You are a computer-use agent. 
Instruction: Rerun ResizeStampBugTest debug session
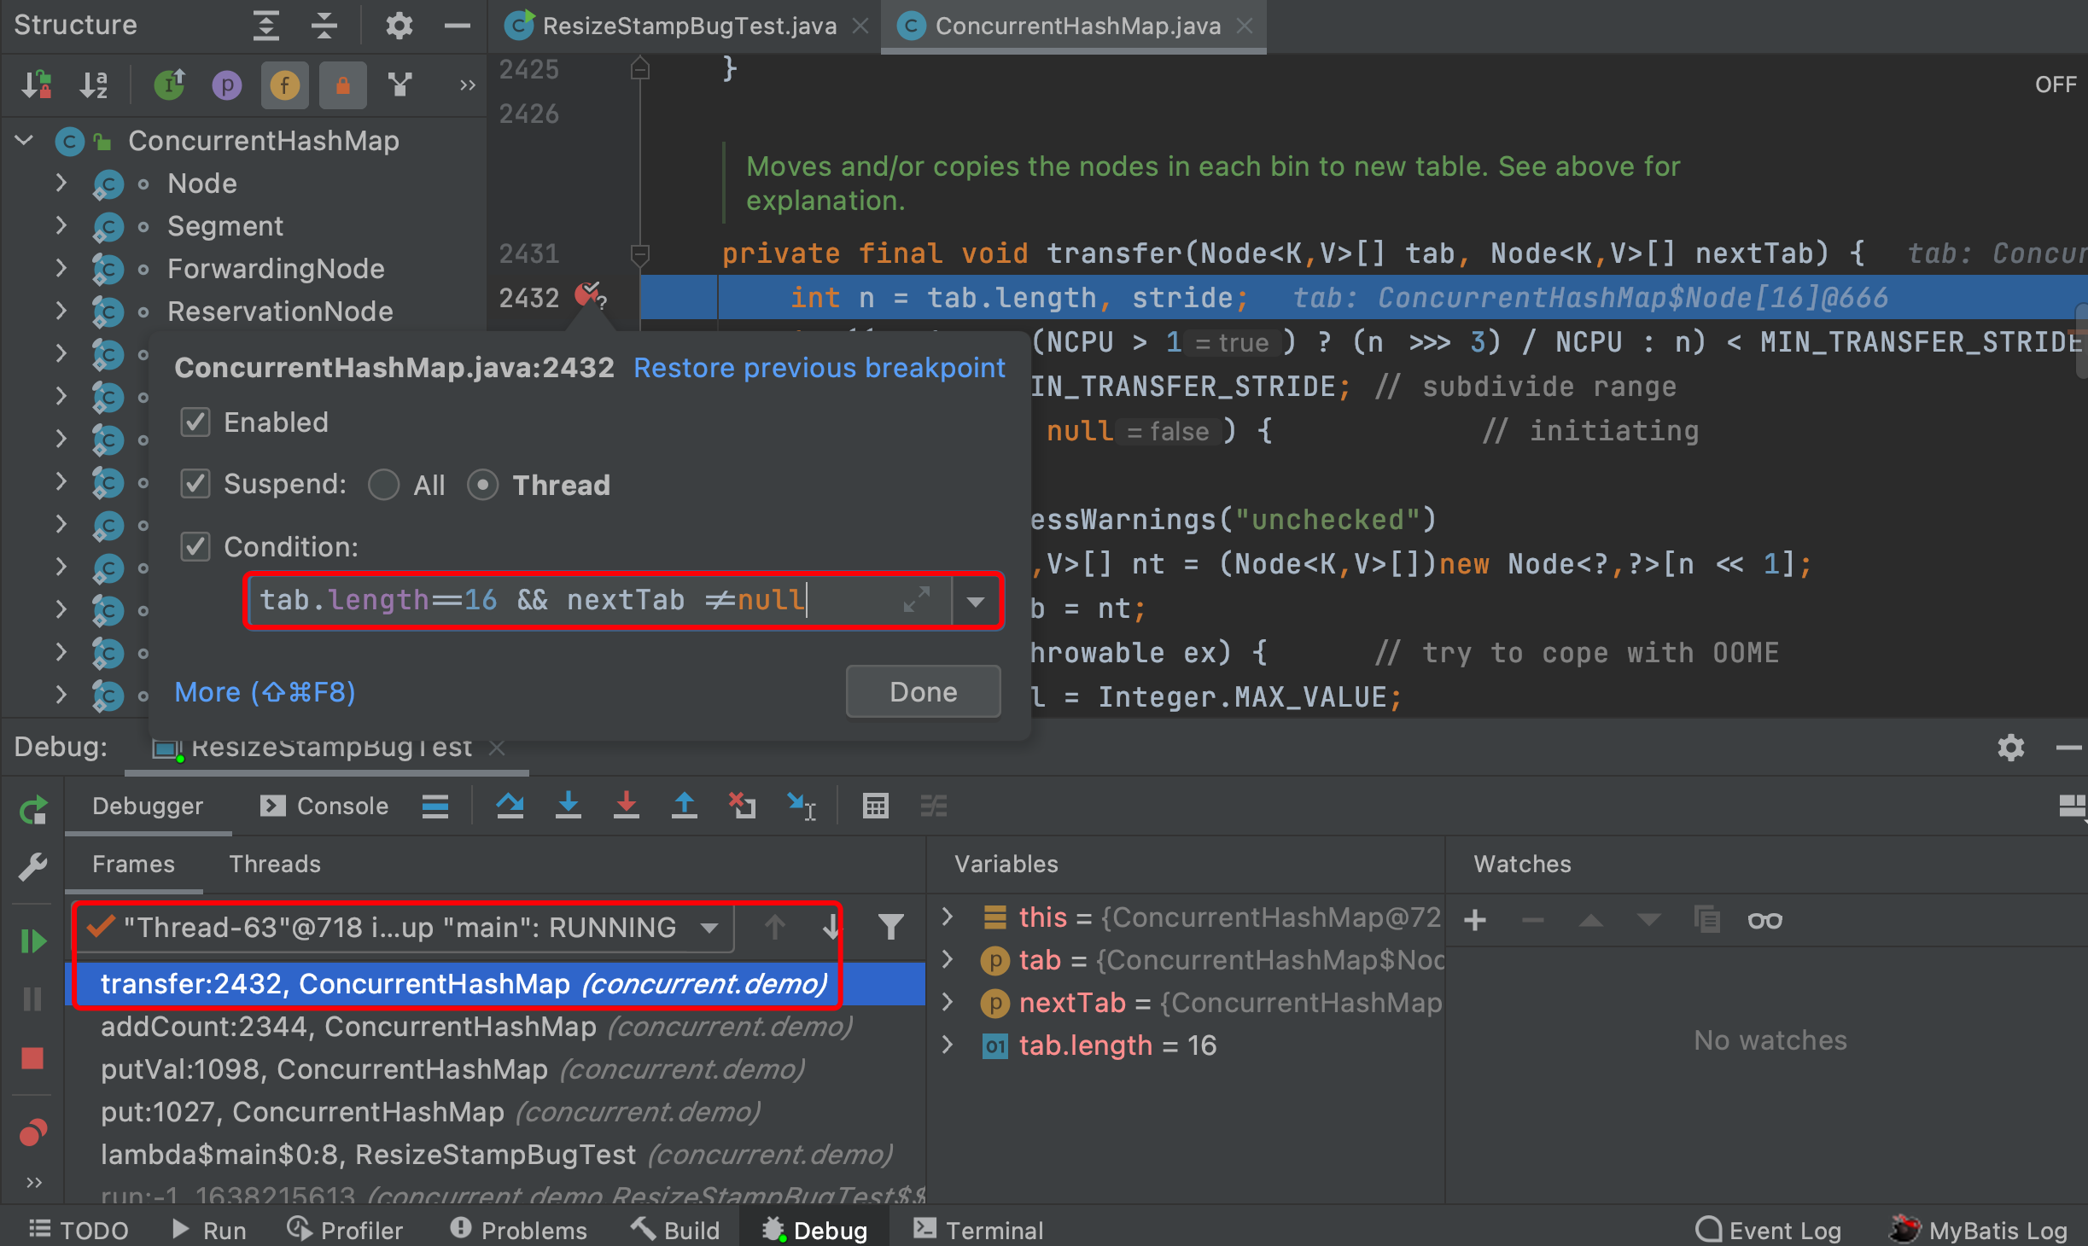pos(33,810)
